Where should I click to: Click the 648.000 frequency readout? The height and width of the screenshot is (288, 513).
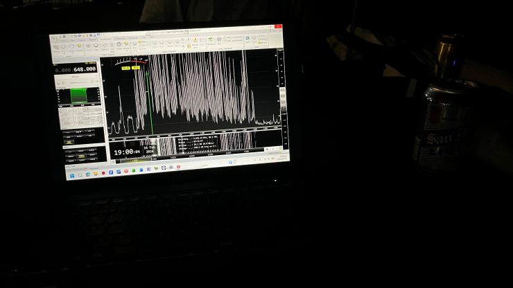[85, 69]
